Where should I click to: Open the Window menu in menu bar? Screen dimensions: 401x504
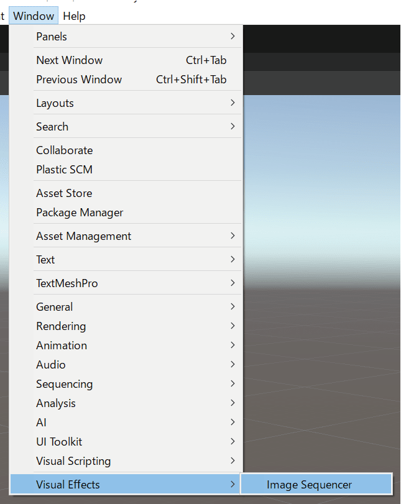34,16
